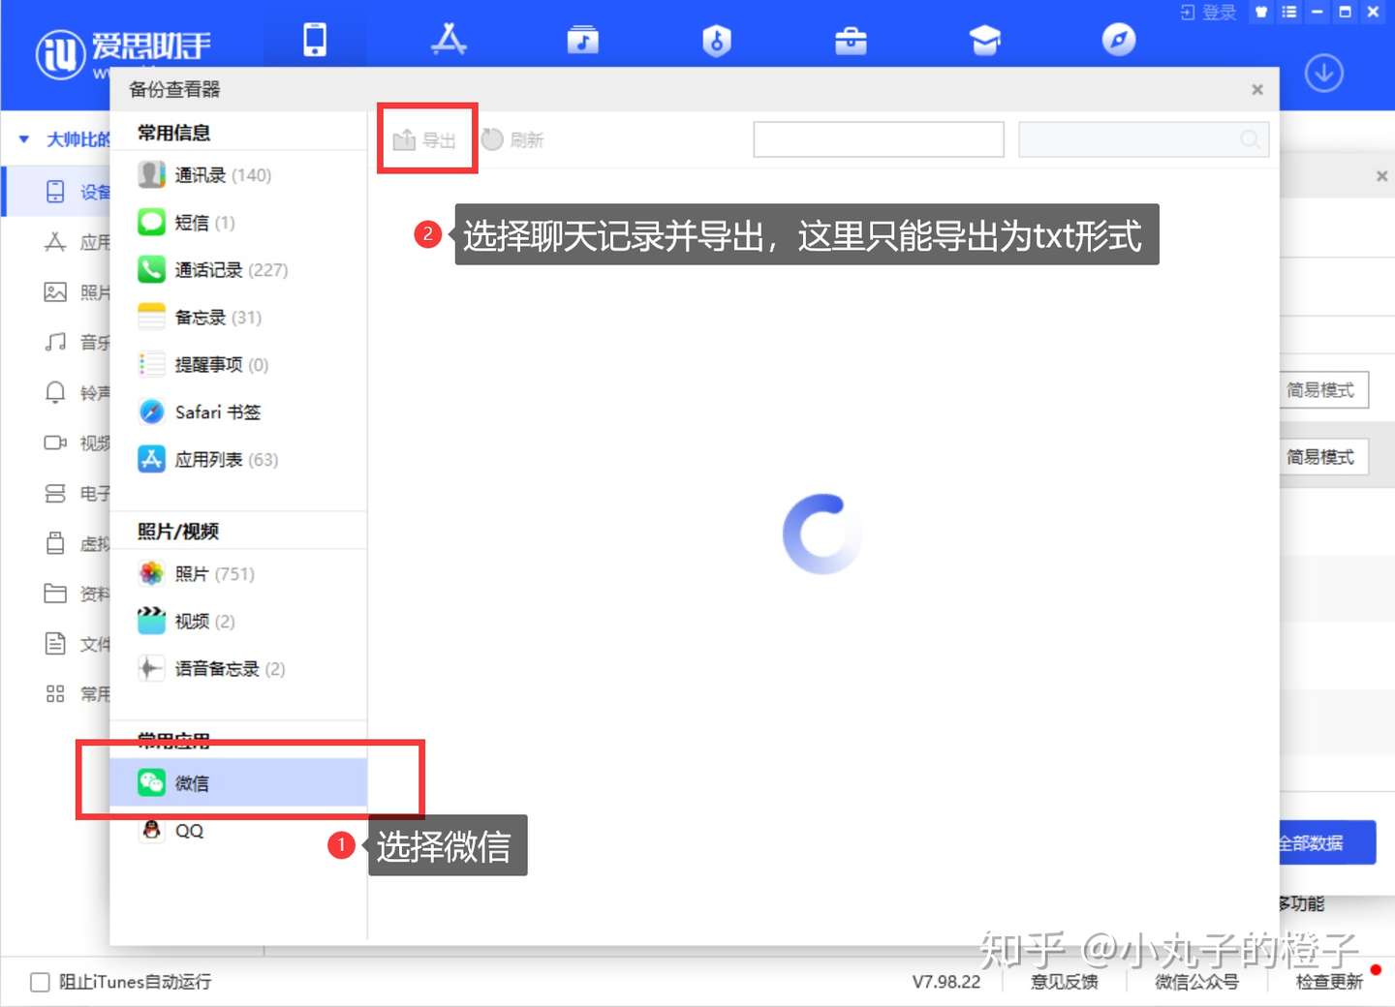Open the tutorials graduation cap icon tab
Viewport: 1395px width, 1007px height.
pos(984,41)
